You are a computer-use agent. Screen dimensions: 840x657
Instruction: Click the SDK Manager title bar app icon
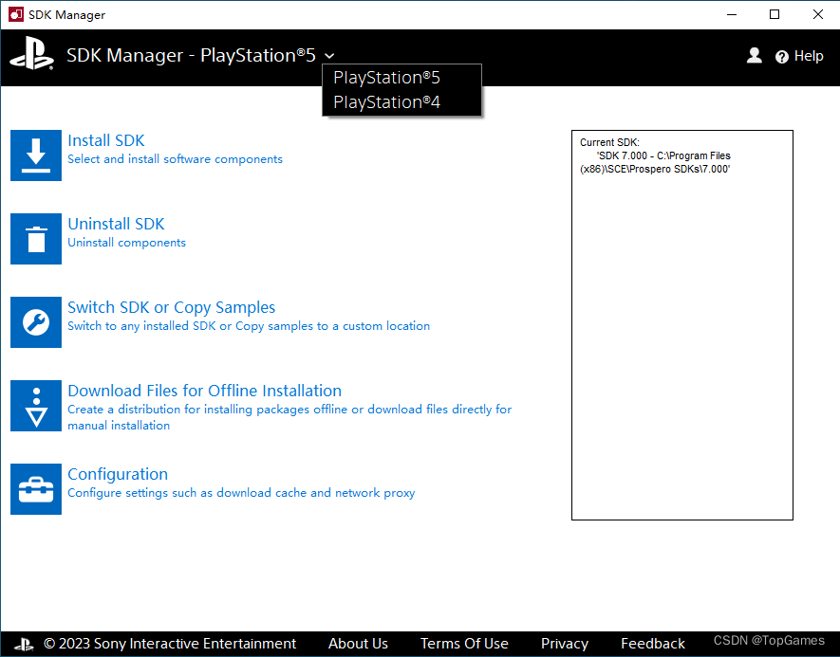point(15,14)
